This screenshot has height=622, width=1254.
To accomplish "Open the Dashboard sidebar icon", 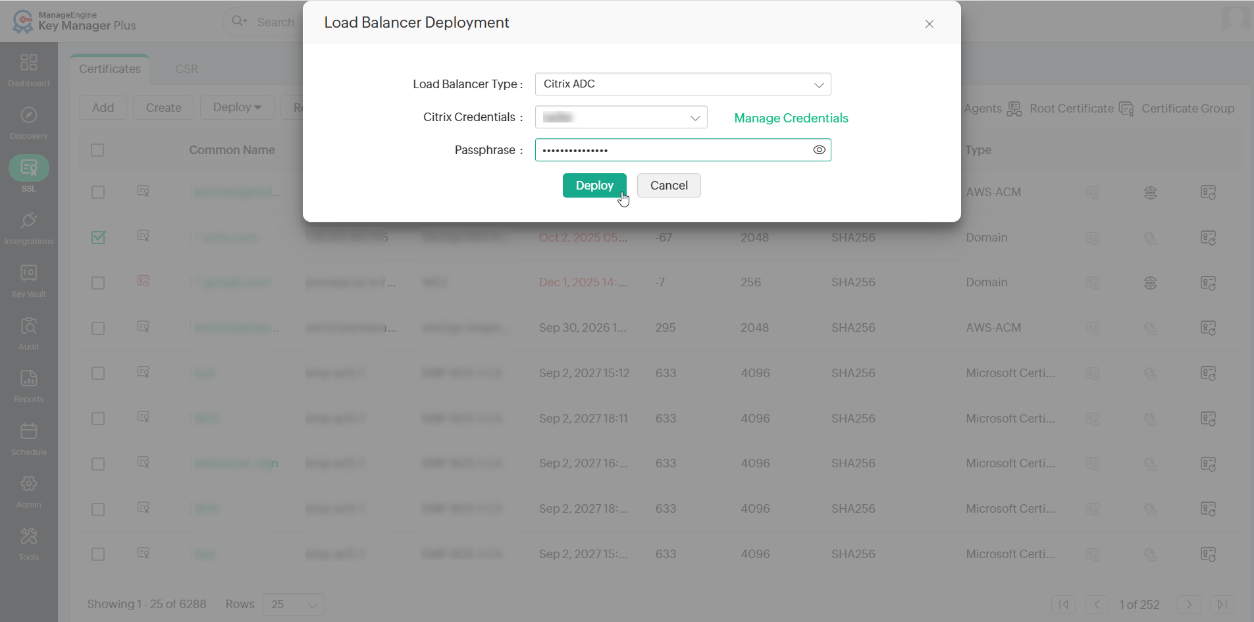I will [x=29, y=63].
